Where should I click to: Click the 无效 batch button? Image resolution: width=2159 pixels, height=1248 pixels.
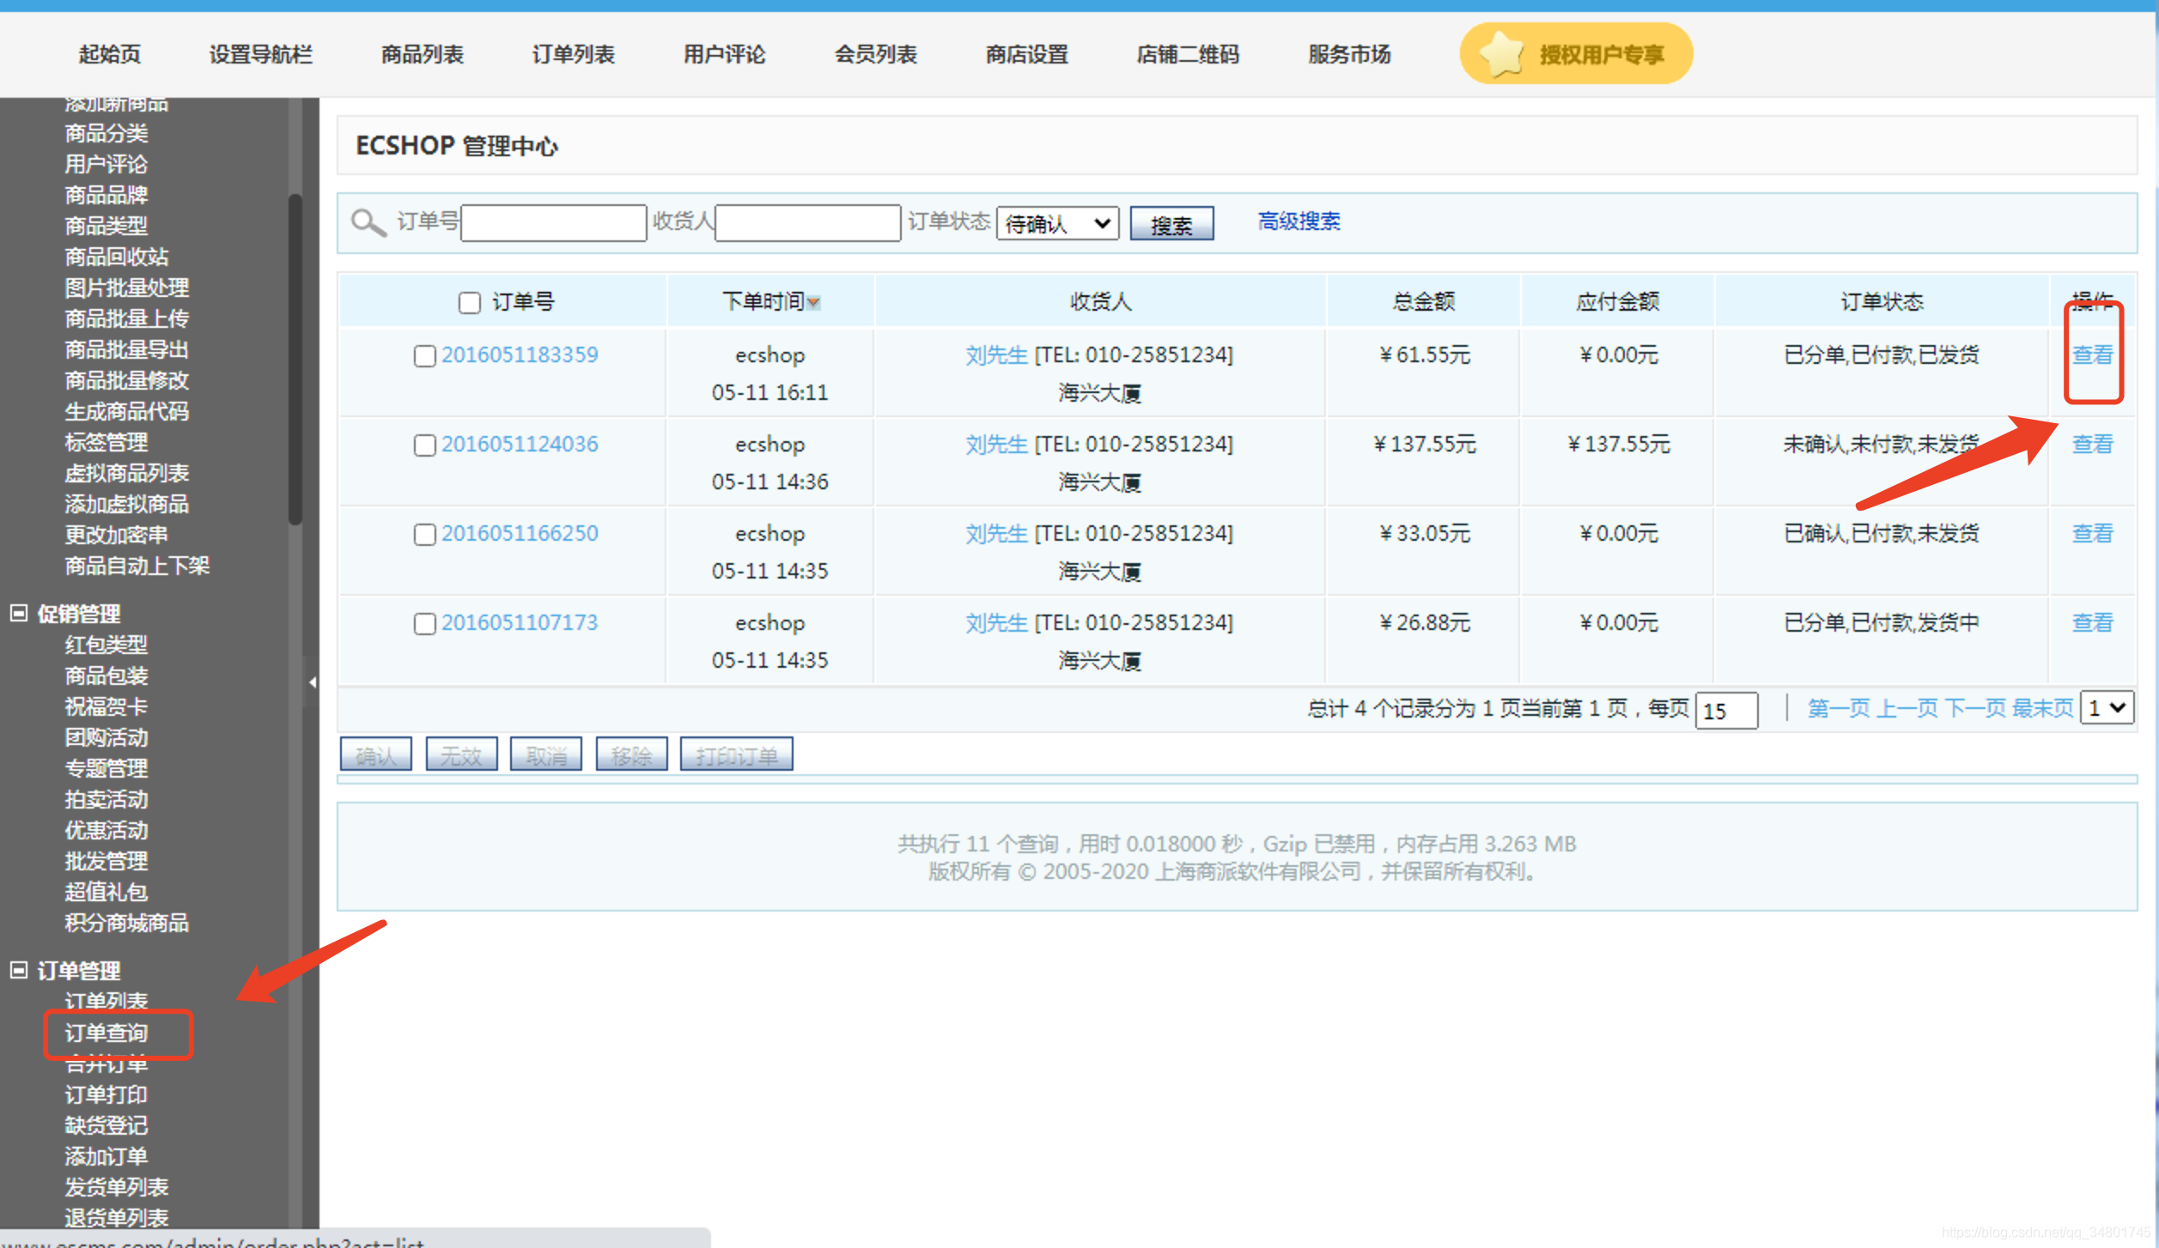click(461, 754)
